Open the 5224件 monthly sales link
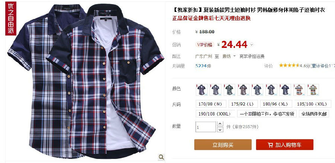The height and width of the screenshot is (163, 335). pos(203,66)
